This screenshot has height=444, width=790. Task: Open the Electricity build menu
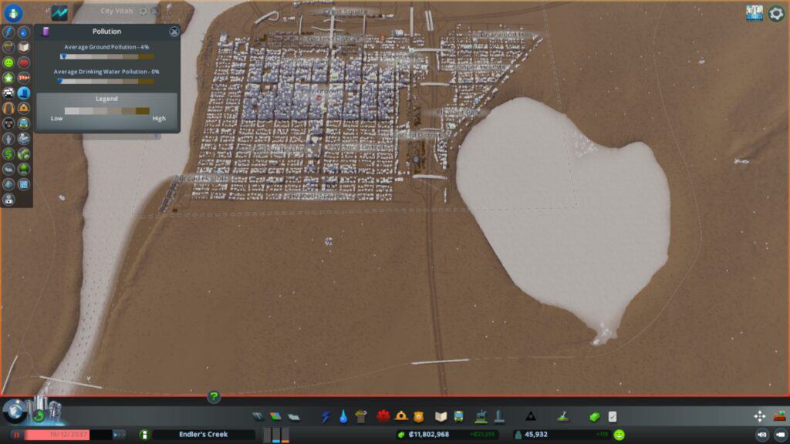326,416
